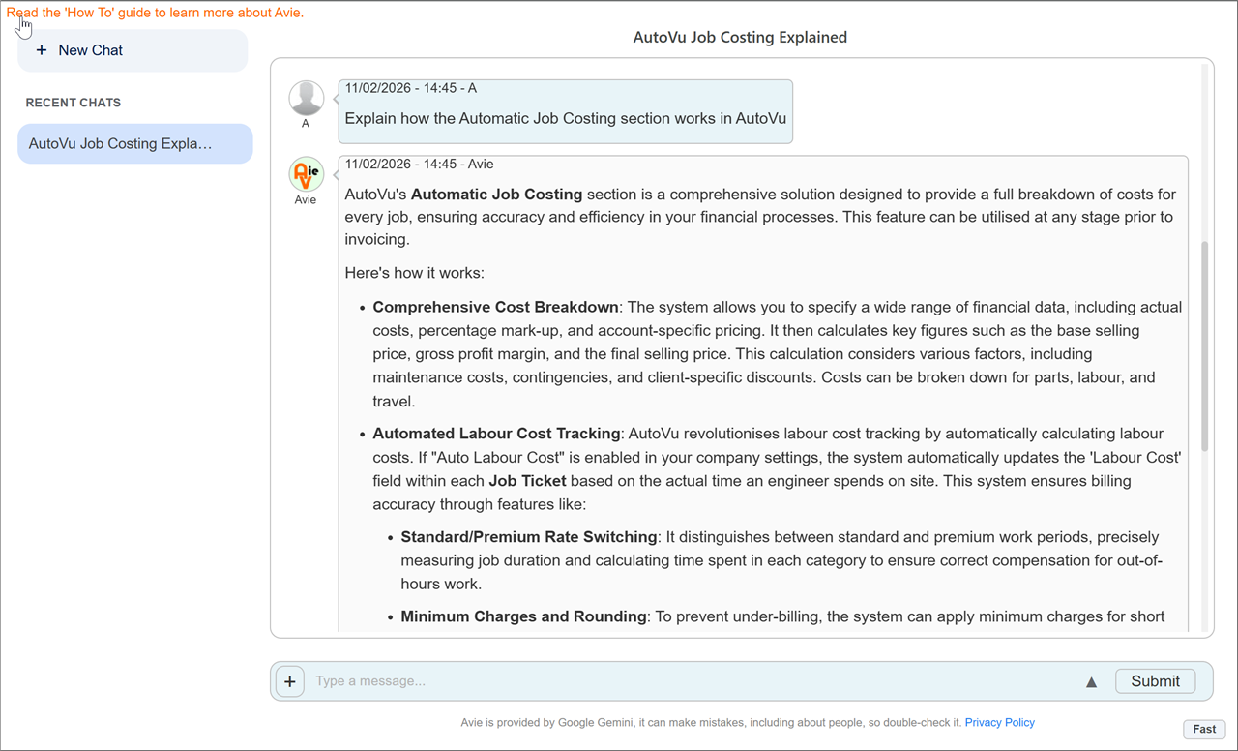Screen dimensions: 1238x751
Task: Click the plus attachment icon beside message box
Action: (289, 681)
